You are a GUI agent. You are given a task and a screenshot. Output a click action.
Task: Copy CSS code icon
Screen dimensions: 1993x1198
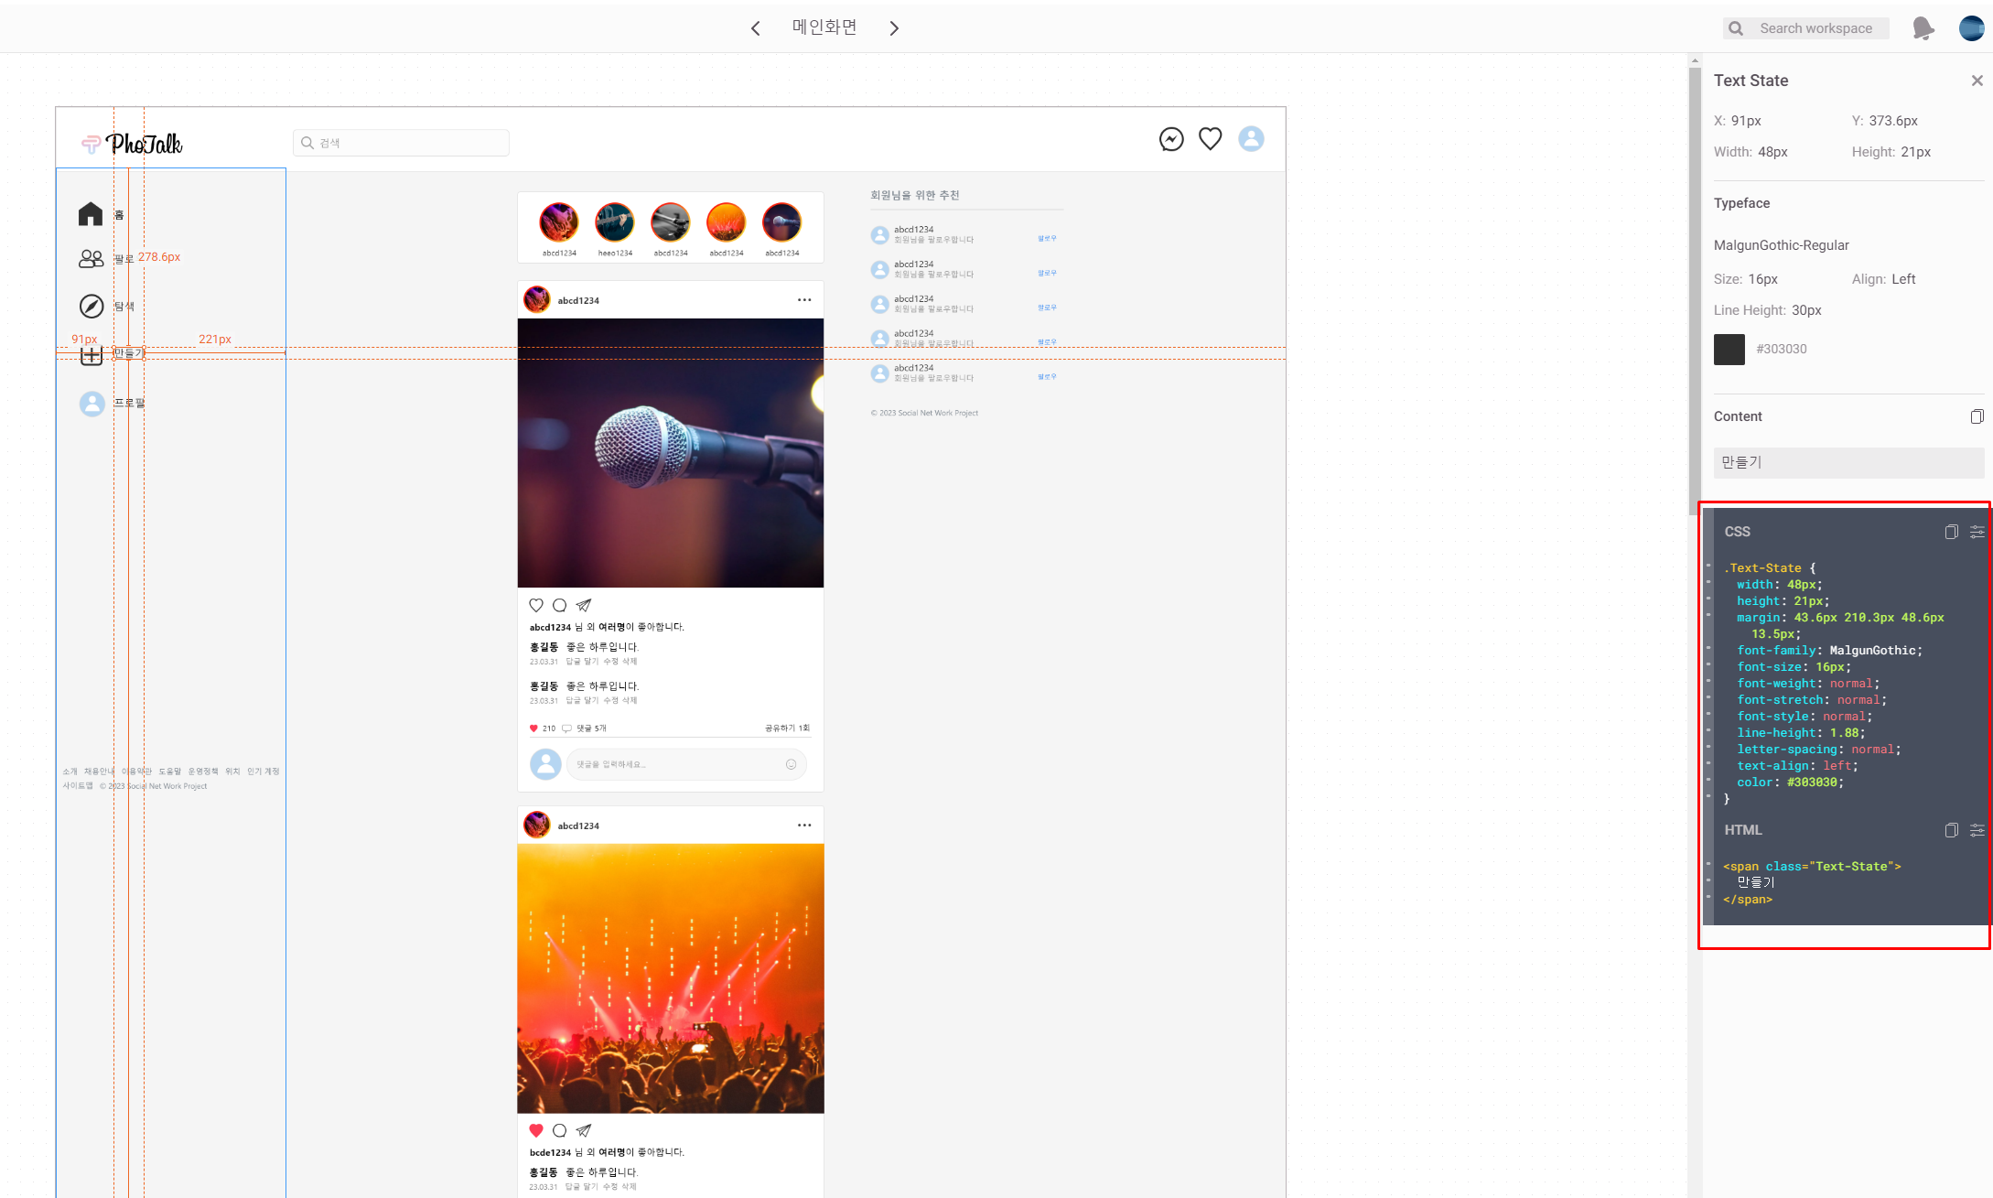[1951, 532]
